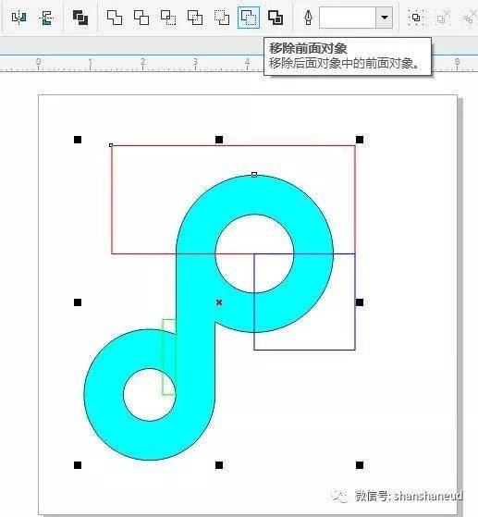Click the center X marker of selection

pos(219,302)
